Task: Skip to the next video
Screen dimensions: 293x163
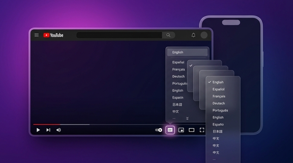Action: pos(48,130)
